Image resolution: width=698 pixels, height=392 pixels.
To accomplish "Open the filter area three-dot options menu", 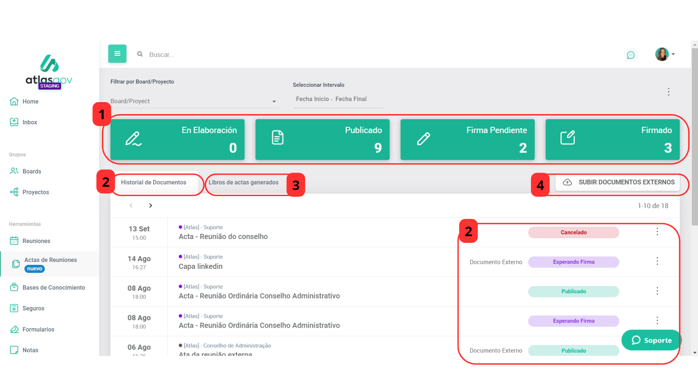I will (668, 92).
